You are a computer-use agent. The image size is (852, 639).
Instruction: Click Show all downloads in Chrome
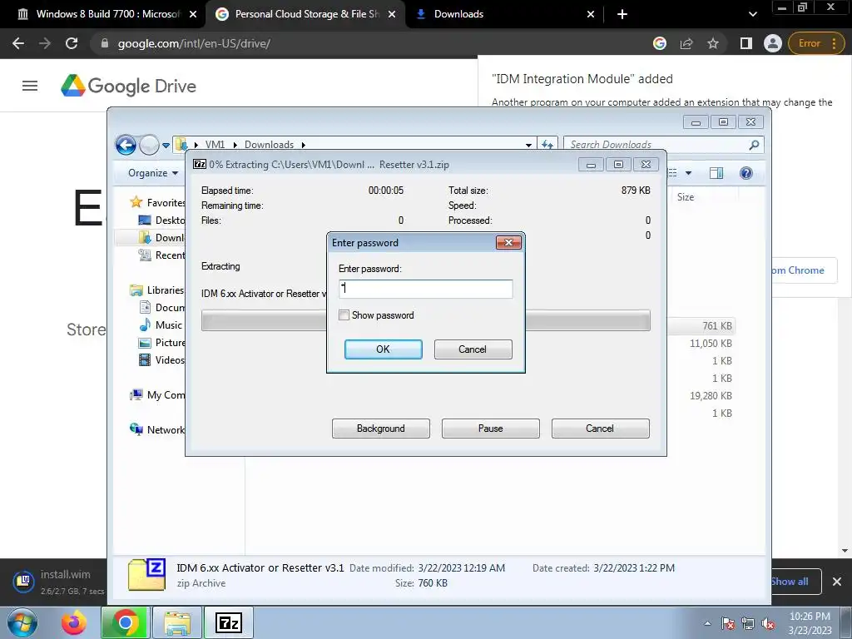[x=795, y=582]
